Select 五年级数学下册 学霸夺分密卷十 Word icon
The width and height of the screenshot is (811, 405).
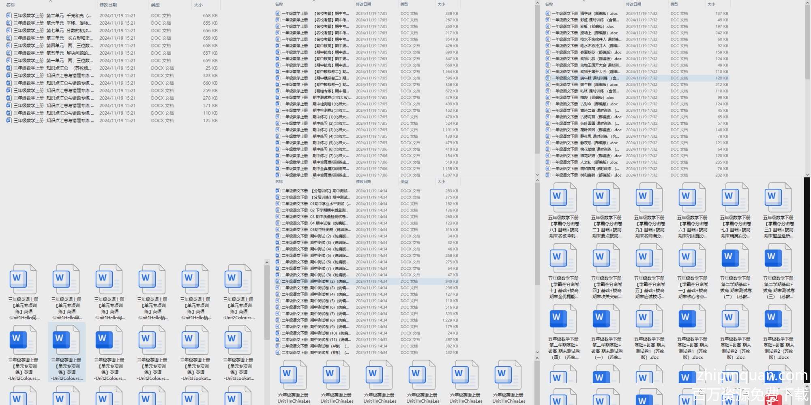click(563, 258)
